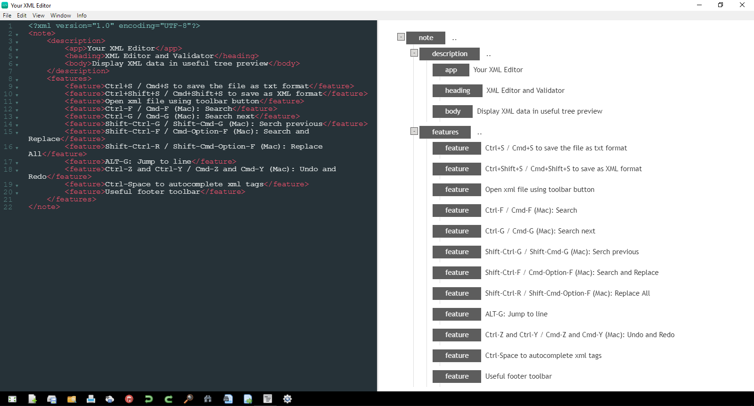Click 'Ctrl-Space to autocomplete xml tags' value
The height and width of the screenshot is (406, 754).
[x=543, y=356]
